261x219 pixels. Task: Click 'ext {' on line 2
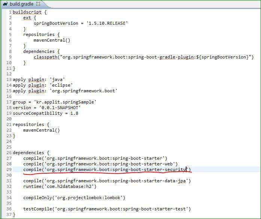click(x=30, y=18)
